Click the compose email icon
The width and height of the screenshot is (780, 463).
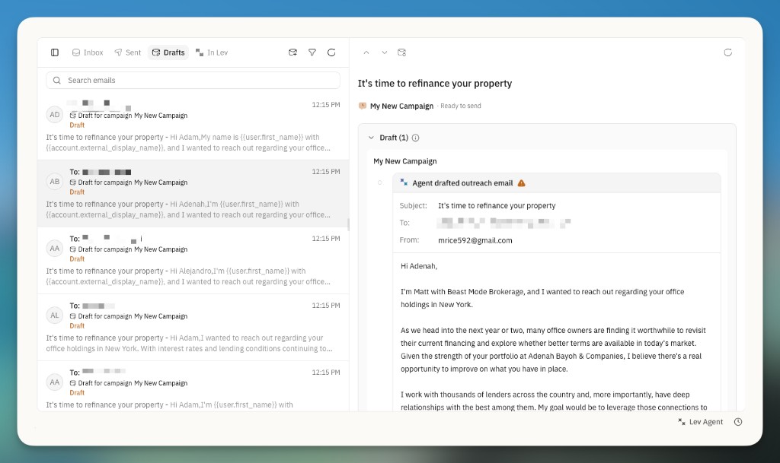coord(293,52)
